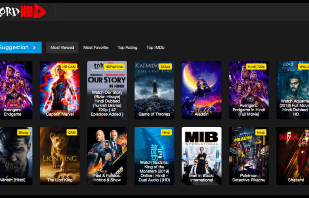The width and height of the screenshot is (309, 198).
Task: Select the Most Viewed tab
Action: point(62,48)
